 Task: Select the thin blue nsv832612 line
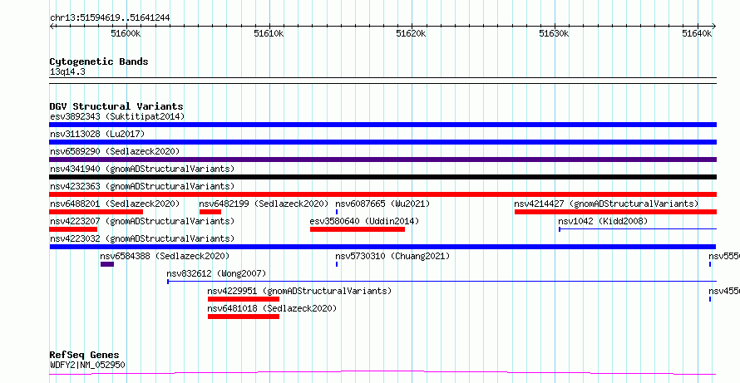point(442,282)
